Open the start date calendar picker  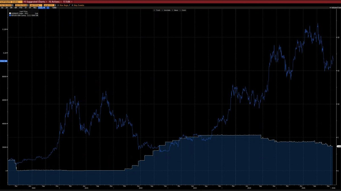click(x=12, y=5)
